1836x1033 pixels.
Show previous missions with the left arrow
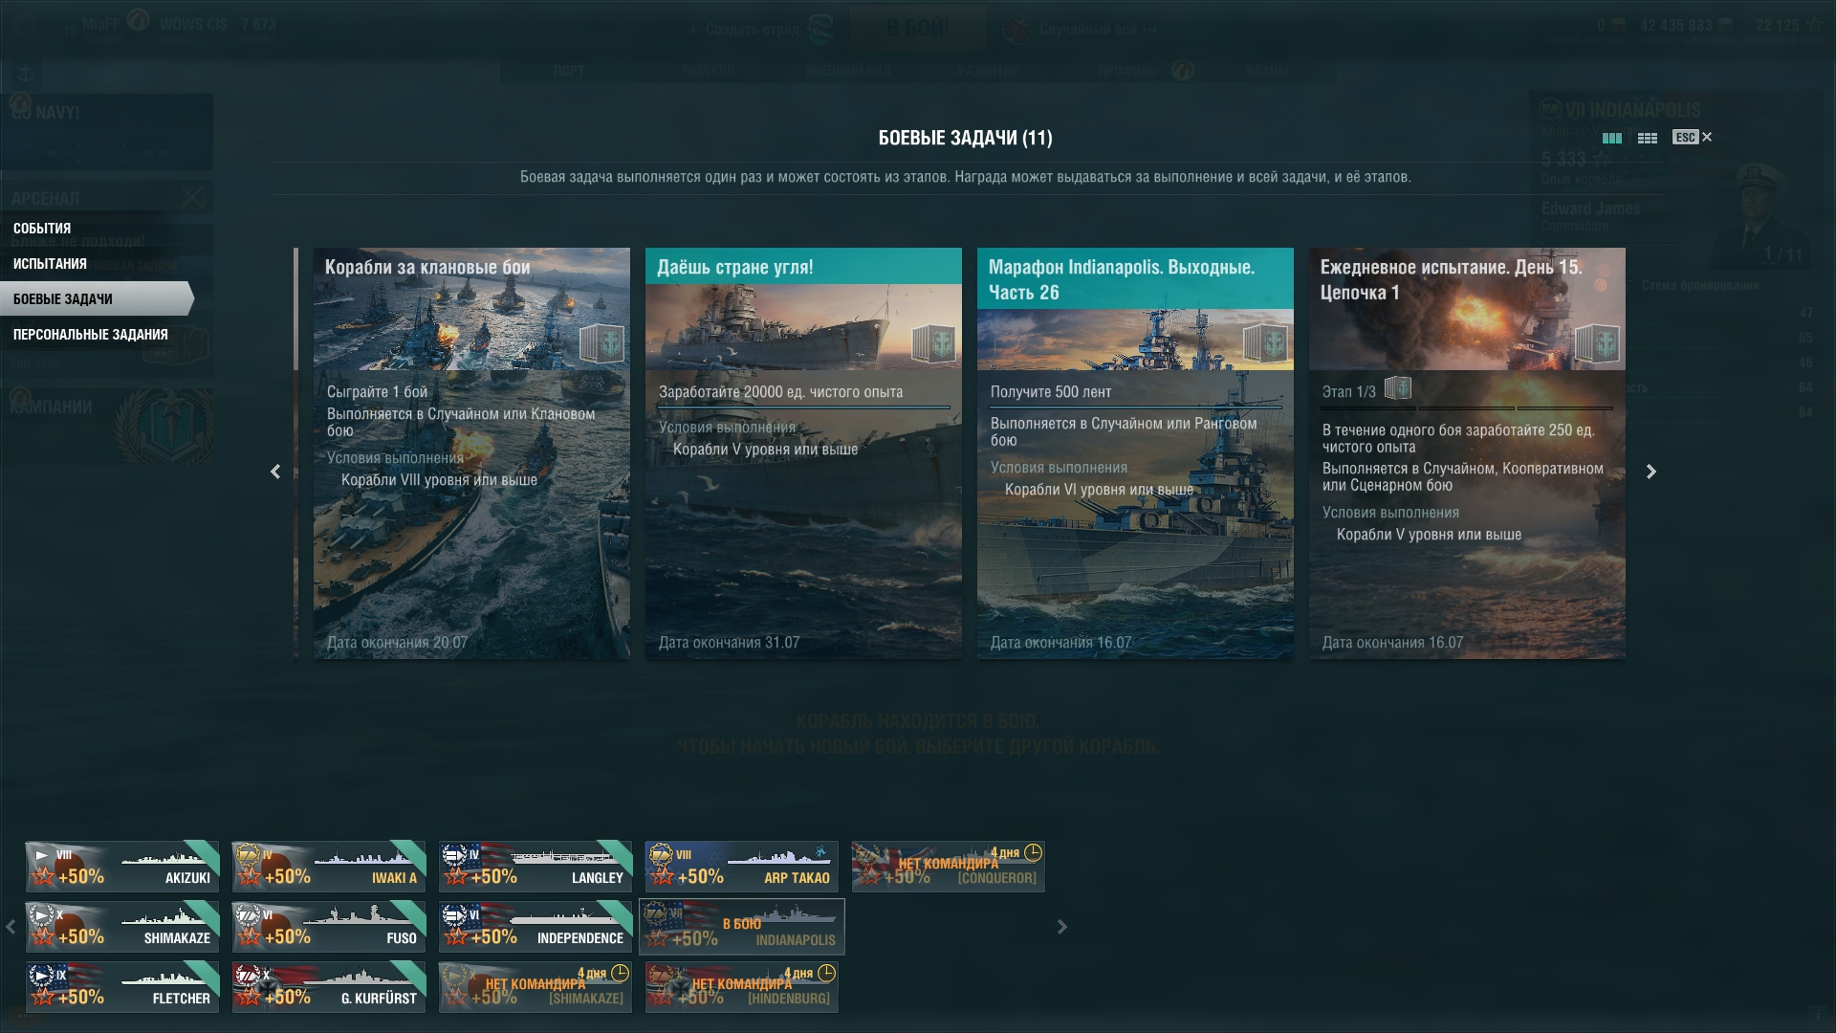point(275,472)
